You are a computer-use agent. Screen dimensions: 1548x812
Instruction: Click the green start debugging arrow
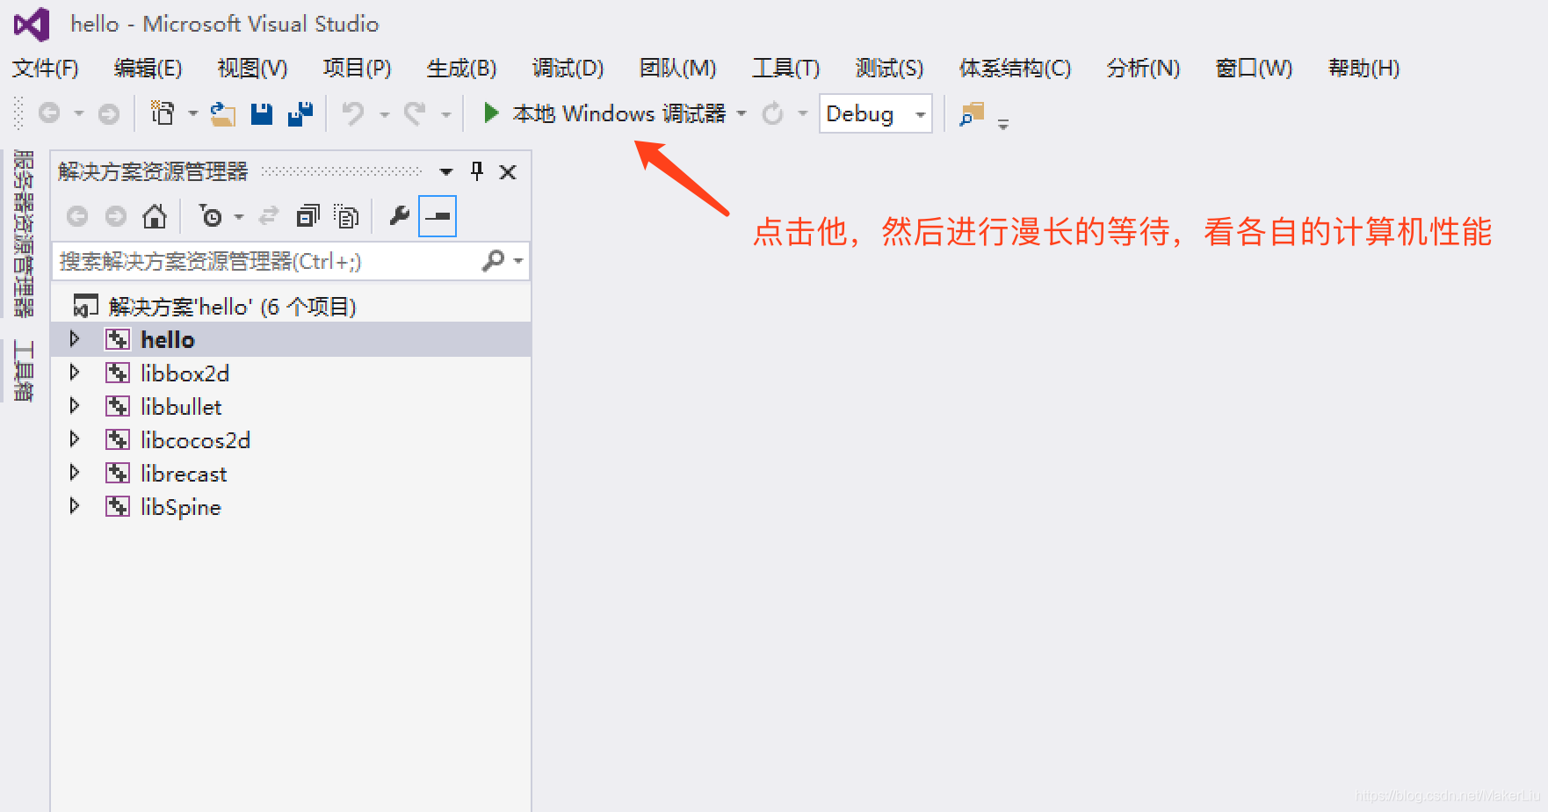tap(491, 113)
